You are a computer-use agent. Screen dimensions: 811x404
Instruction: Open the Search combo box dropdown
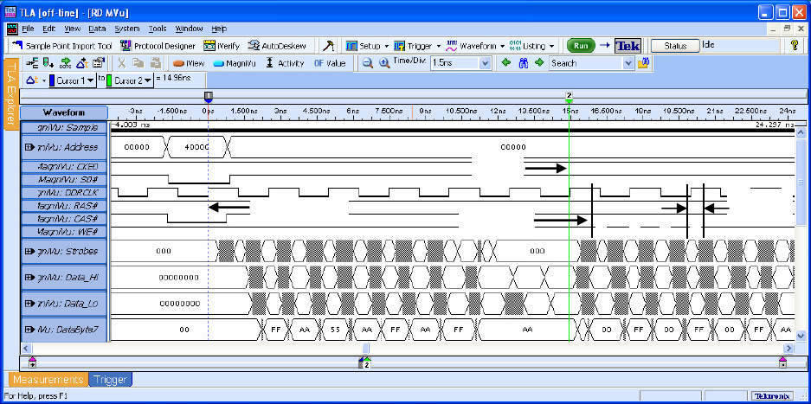tap(628, 63)
